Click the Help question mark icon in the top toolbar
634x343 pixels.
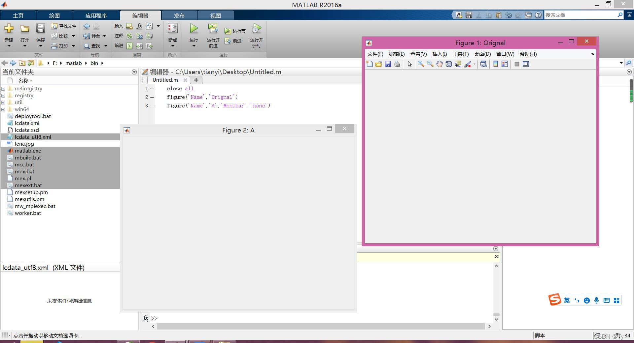(538, 15)
